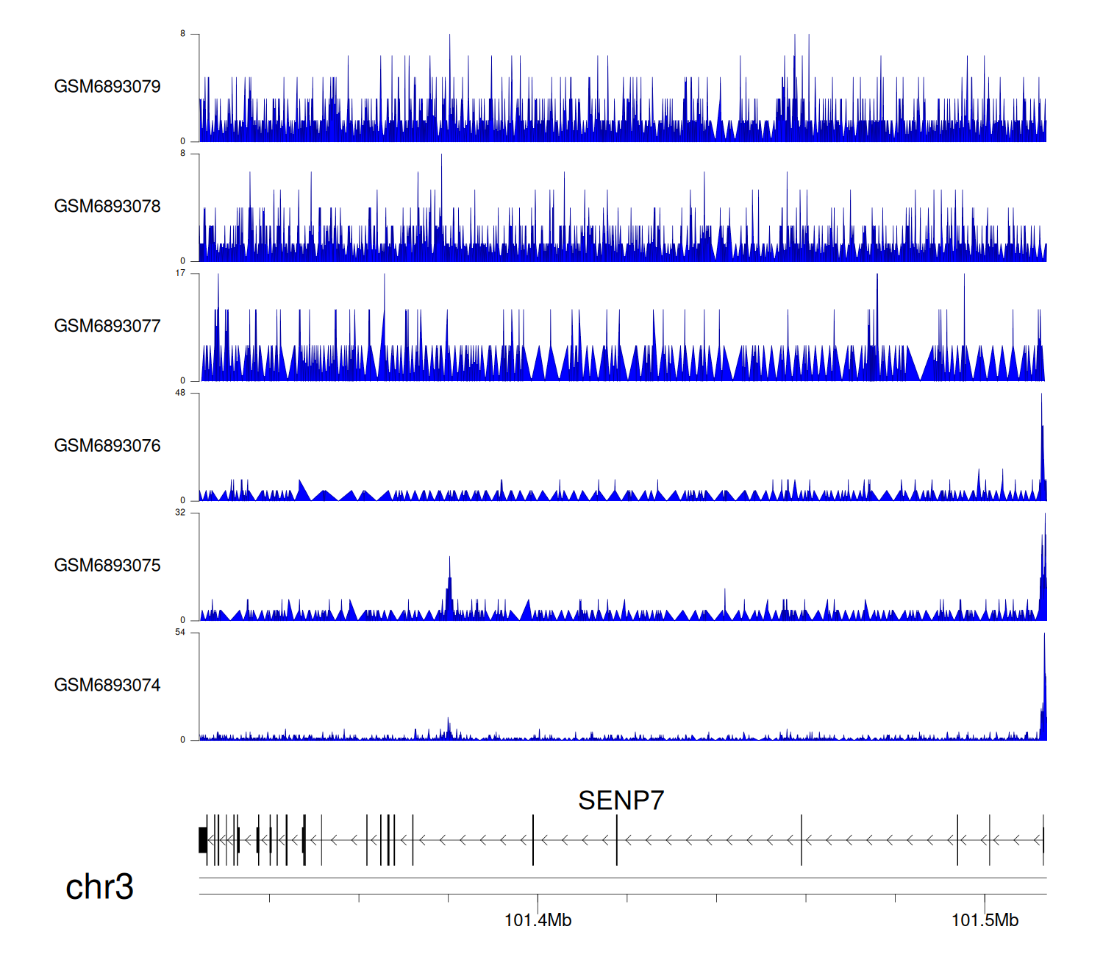
Task: Select the 101.4Mb axis position label
Action: [538, 920]
